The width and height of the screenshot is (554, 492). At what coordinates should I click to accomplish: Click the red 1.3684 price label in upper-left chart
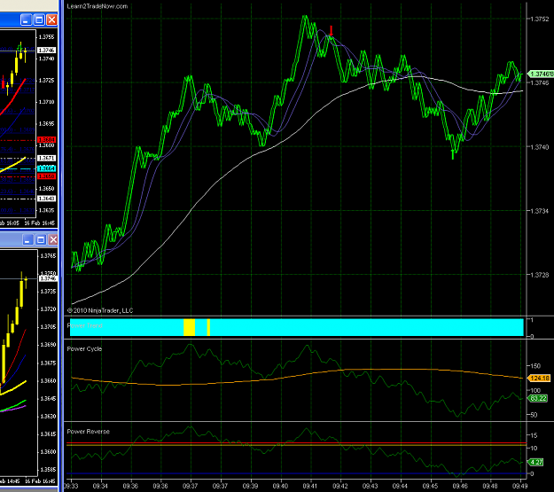[x=47, y=140]
